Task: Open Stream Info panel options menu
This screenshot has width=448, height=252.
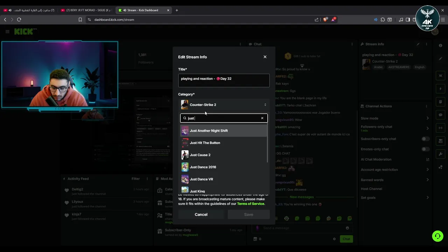Action: (426, 44)
